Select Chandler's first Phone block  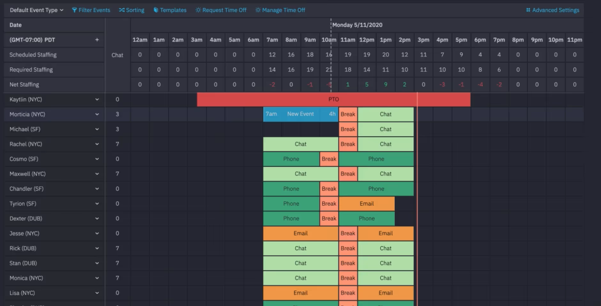coord(291,189)
